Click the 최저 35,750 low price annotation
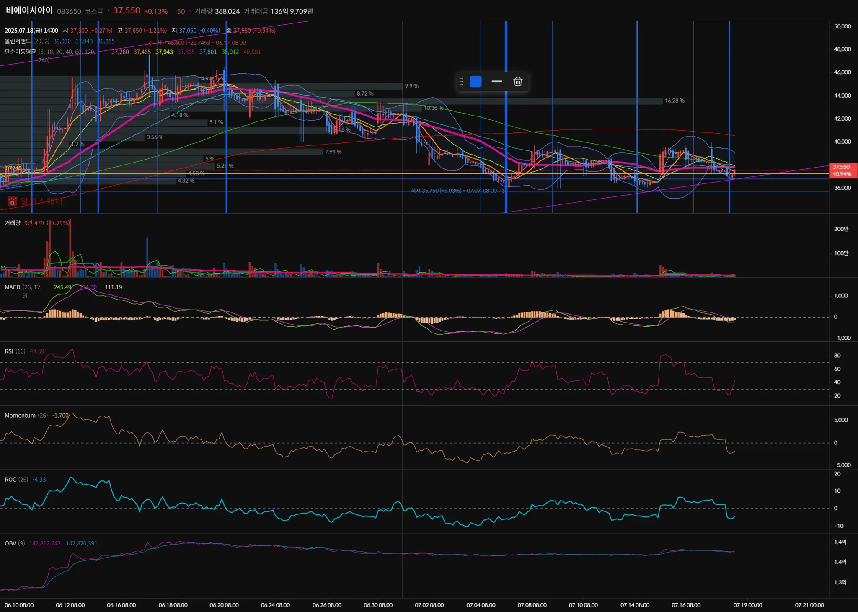The width and height of the screenshot is (858, 612). click(x=454, y=191)
